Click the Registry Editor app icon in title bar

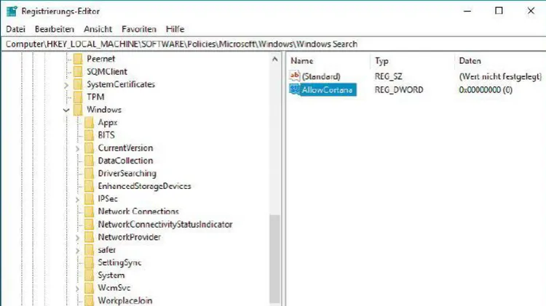pyautogui.click(x=12, y=11)
